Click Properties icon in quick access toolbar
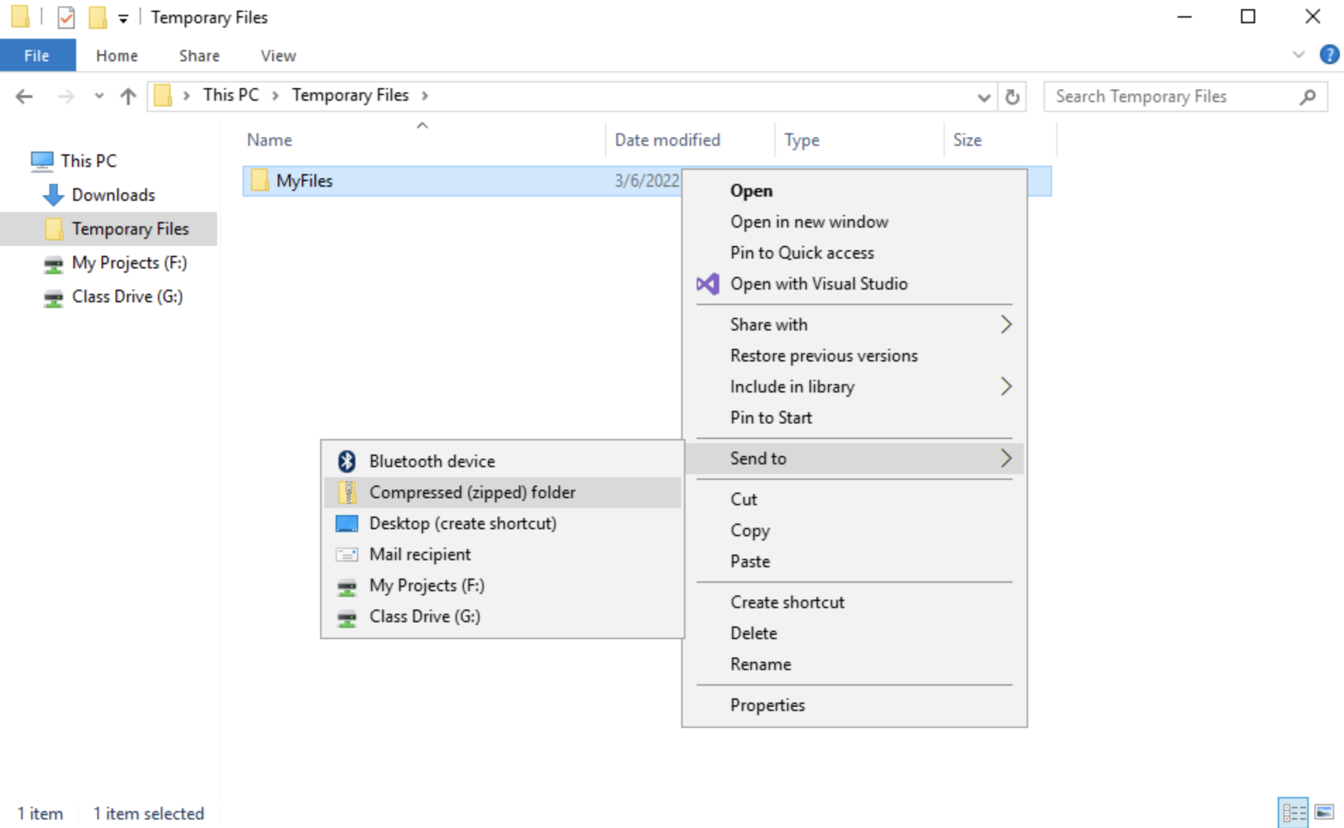This screenshot has height=828, width=1344. coord(66,17)
